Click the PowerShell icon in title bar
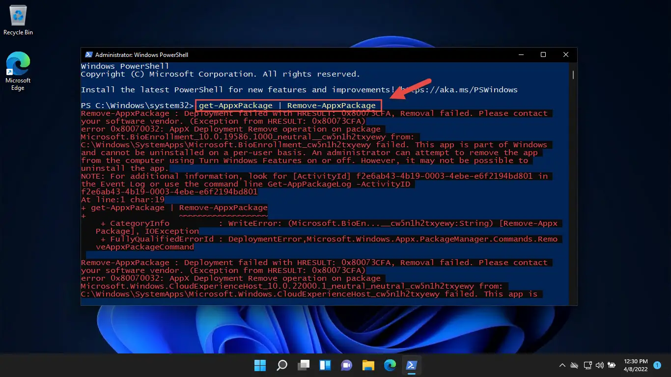Image resolution: width=671 pixels, height=377 pixels. (89, 55)
